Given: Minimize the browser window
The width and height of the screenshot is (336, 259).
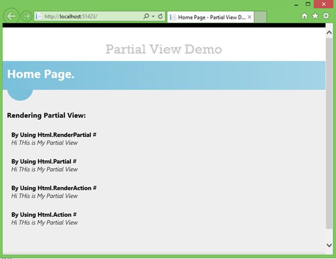Looking at the screenshot, I should tap(296, 5).
